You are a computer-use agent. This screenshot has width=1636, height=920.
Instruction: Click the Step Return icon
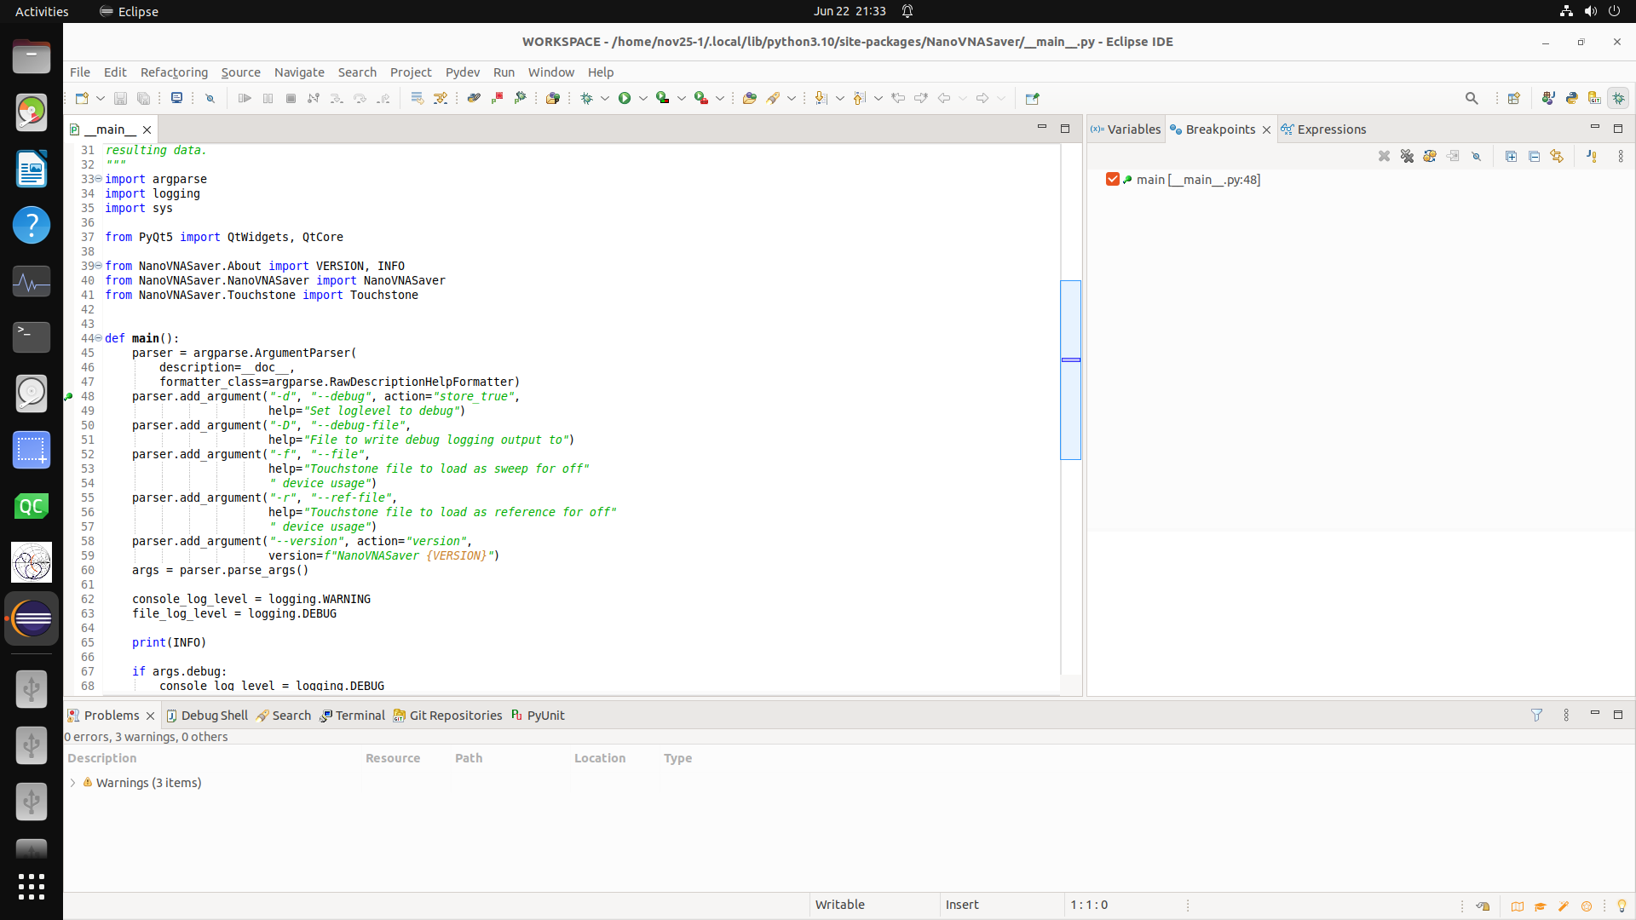click(x=383, y=99)
